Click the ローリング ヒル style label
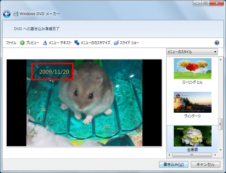This screenshot has height=173, width=226. point(193,82)
